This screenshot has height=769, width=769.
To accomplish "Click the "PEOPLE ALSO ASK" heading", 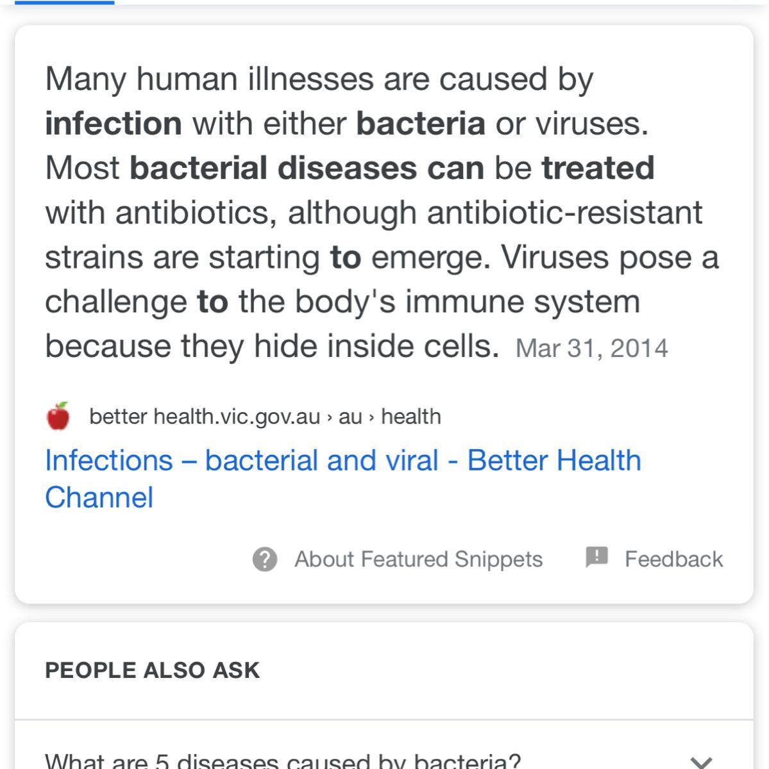I will pos(152,670).
